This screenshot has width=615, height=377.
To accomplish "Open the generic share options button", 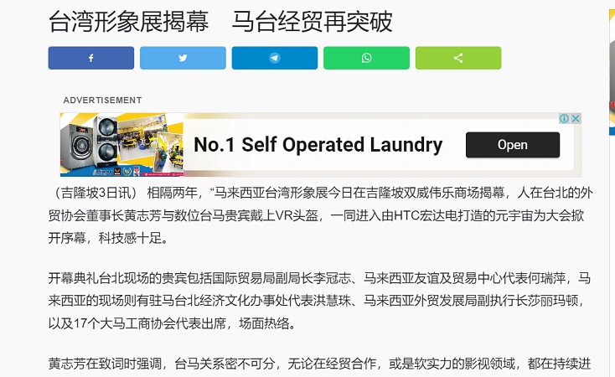I will tap(458, 58).
